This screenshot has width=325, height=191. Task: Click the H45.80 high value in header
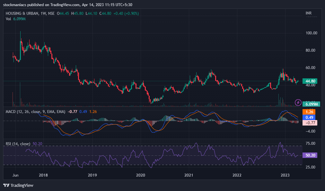coord(77,13)
